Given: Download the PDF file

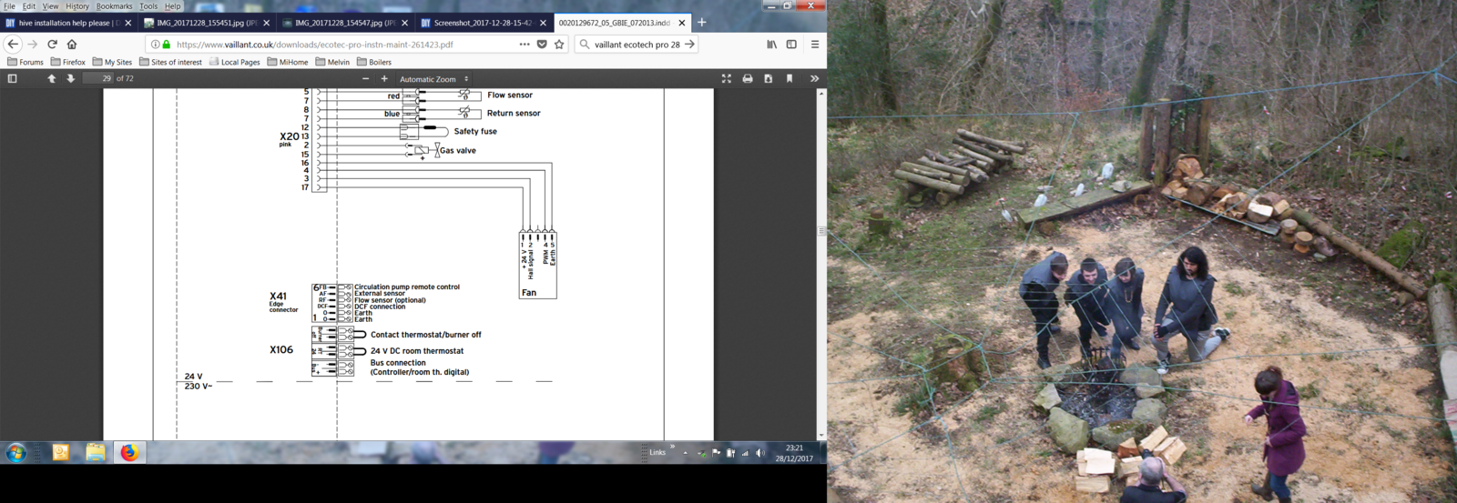Looking at the screenshot, I should point(769,79).
